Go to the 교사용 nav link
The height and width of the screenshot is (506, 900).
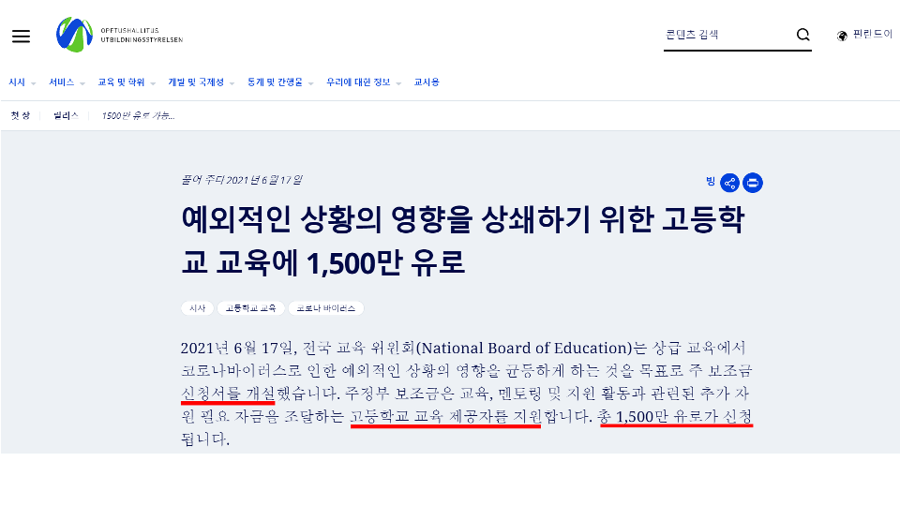pos(427,82)
